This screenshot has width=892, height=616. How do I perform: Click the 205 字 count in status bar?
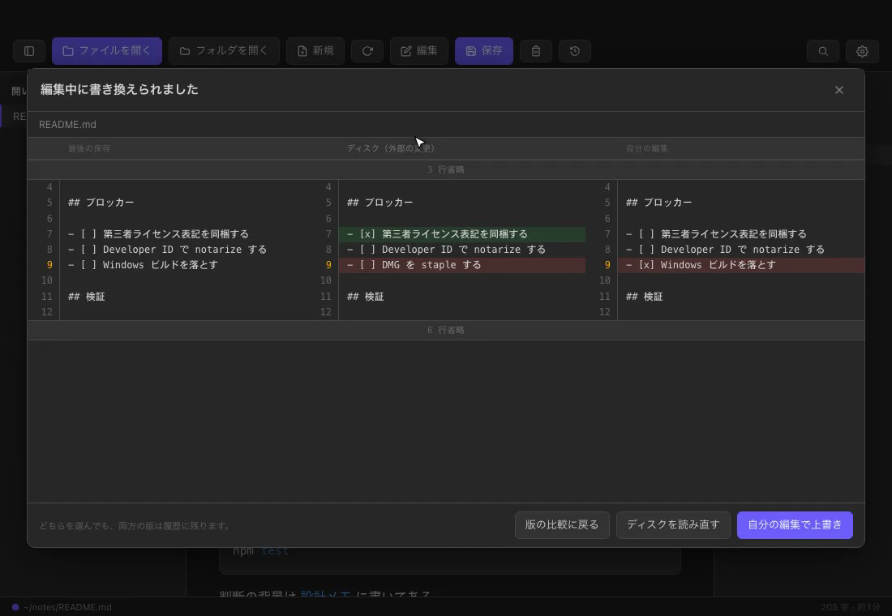tap(835, 607)
